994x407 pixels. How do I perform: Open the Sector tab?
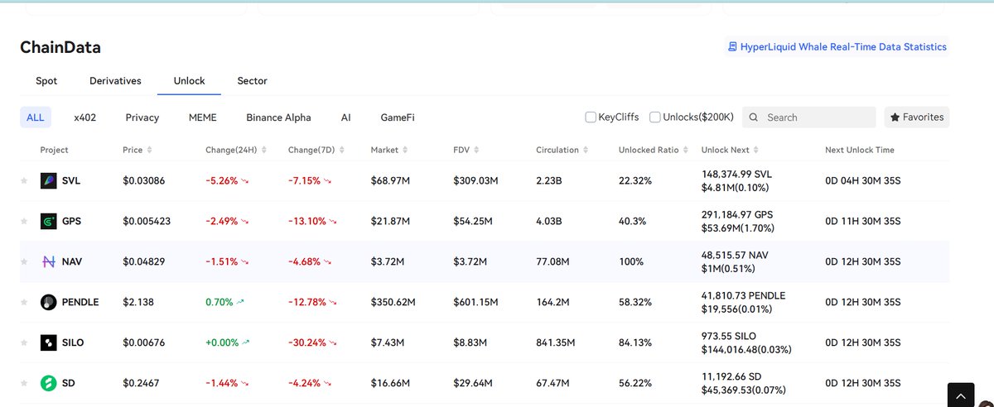coord(252,81)
